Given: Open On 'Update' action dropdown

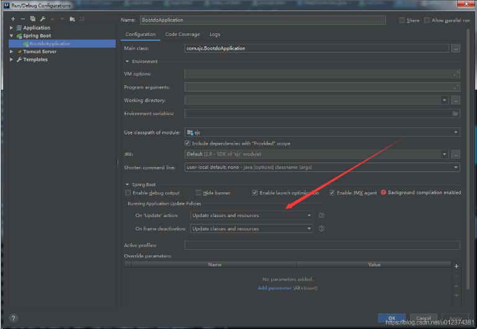Looking at the screenshot, I should click(x=309, y=215).
